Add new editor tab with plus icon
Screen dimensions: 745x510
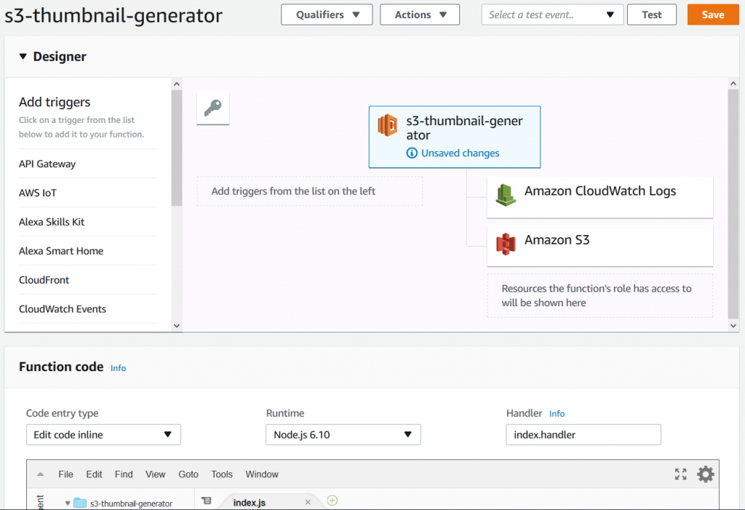332,501
